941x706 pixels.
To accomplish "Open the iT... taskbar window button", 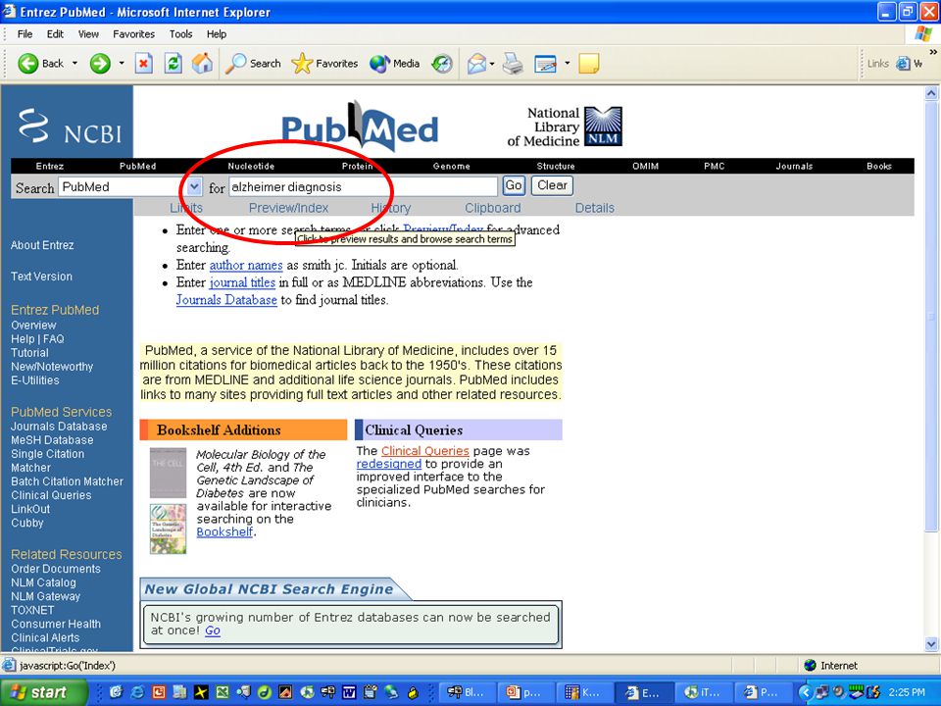I will coord(703,692).
